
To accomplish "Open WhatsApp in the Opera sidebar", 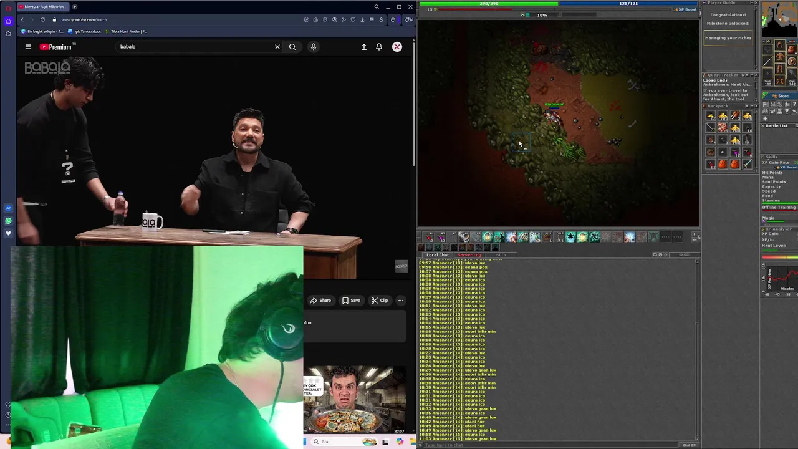I will pyautogui.click(x=8, y=221).
